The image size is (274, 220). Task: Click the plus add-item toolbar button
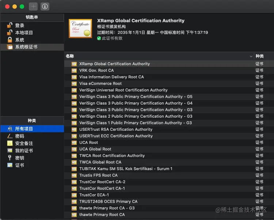click(x=33, y=7)
